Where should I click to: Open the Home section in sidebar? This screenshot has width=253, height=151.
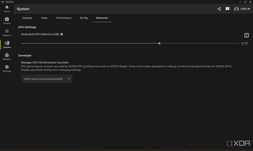(7, 9)
